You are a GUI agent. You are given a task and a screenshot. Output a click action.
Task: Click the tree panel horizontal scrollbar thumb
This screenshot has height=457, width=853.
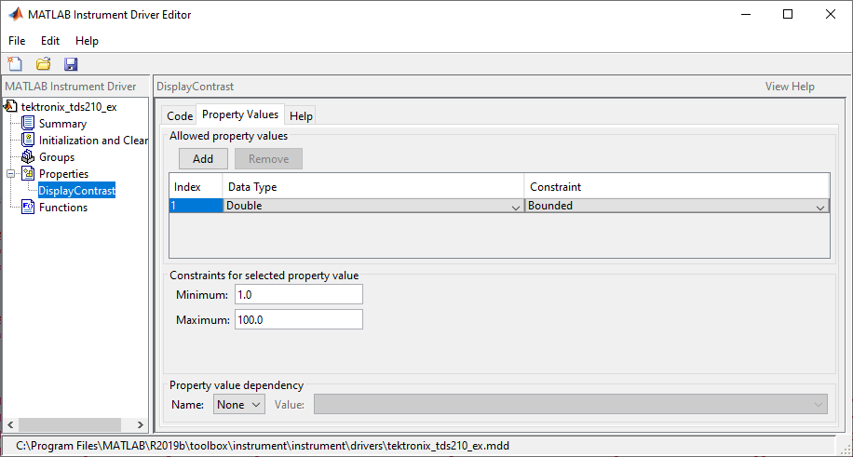point(70,425)
